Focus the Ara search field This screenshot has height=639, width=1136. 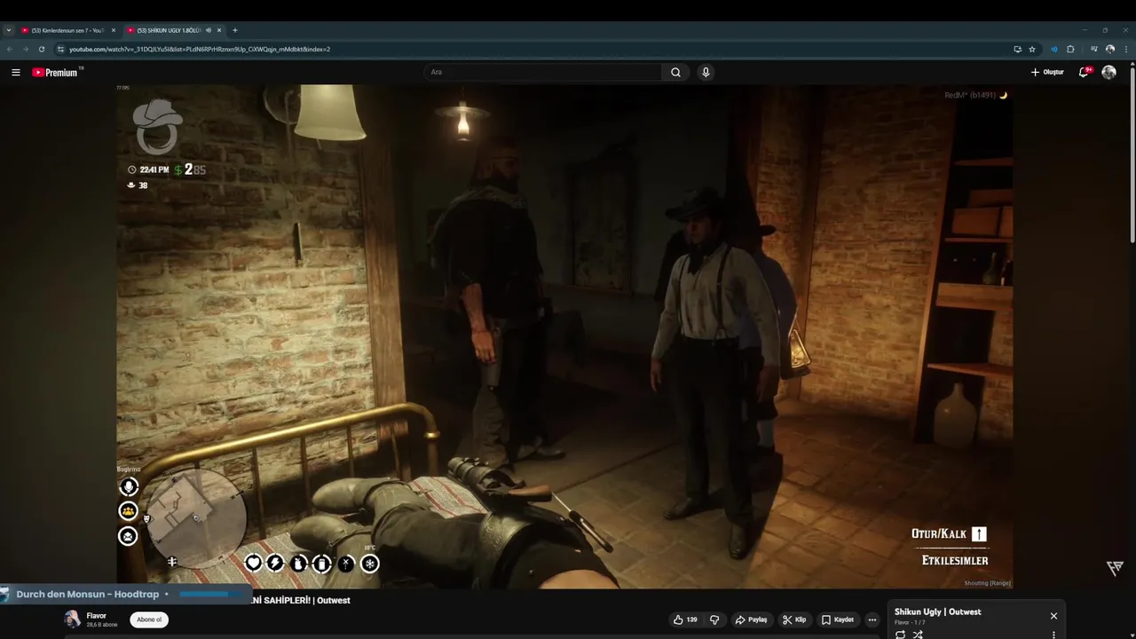click(543, 73)
